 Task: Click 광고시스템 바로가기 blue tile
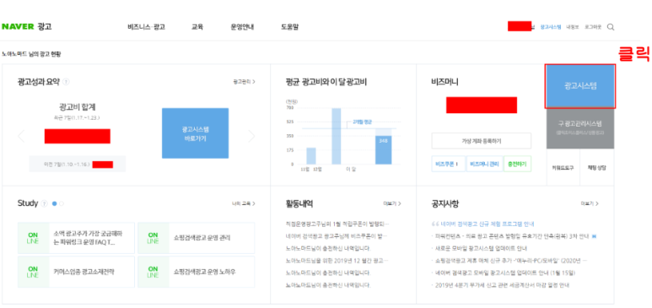coord(195,133)
